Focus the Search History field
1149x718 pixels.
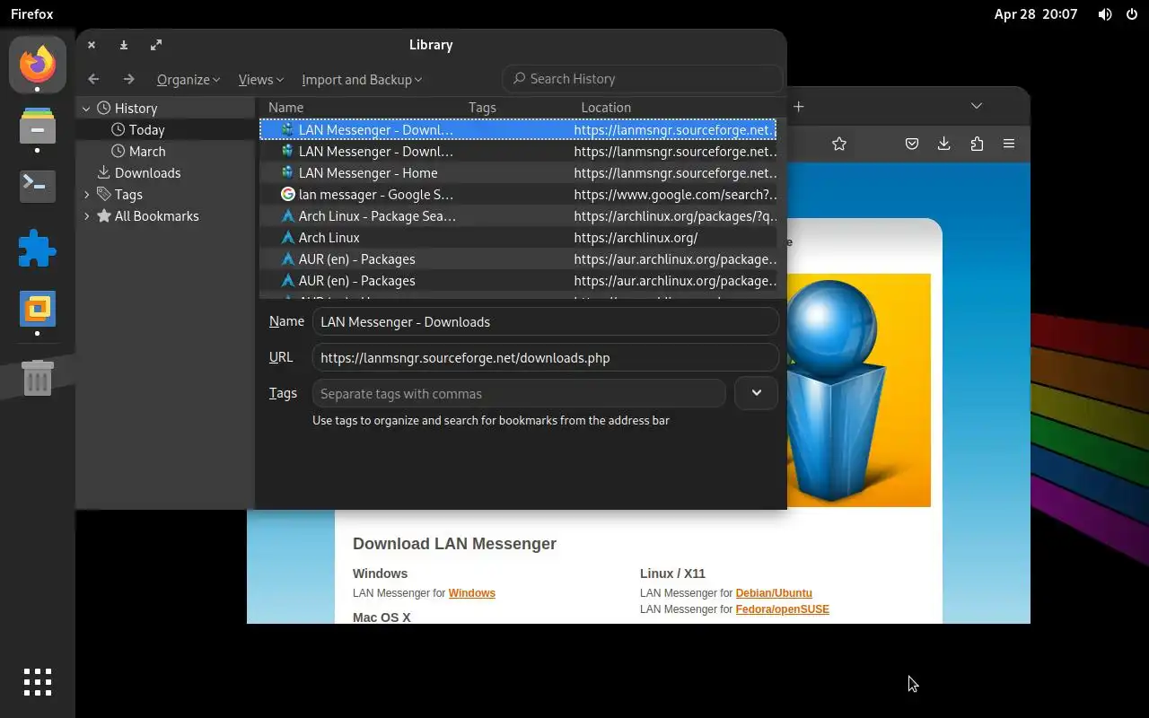642,79
